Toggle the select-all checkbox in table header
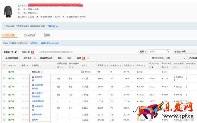Image resolution: width=197 pixels, height=123 pixels. pos(4,65)
